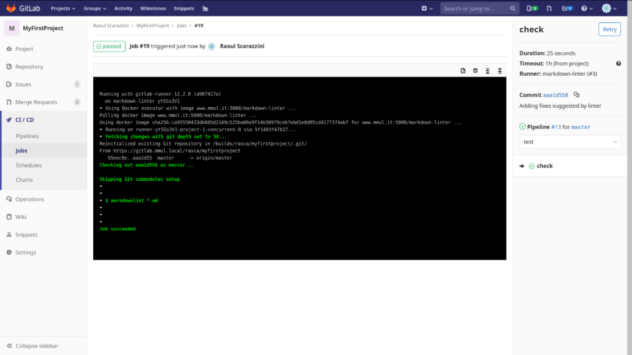Click the GitLab fox logo
Image resolution: width=632 pixels, height=355 pixels.
pos(11,8)
